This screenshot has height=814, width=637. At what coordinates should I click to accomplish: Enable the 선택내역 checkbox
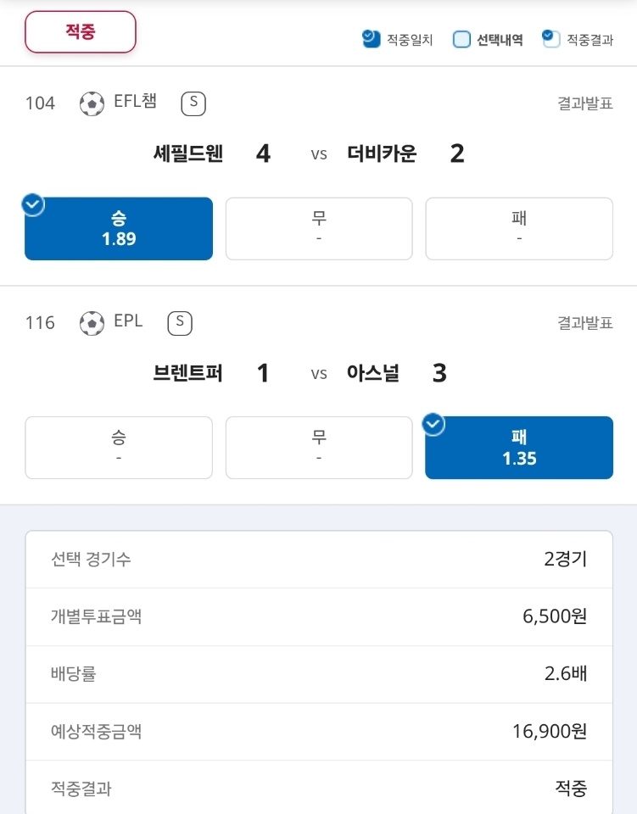click(461, 40)
